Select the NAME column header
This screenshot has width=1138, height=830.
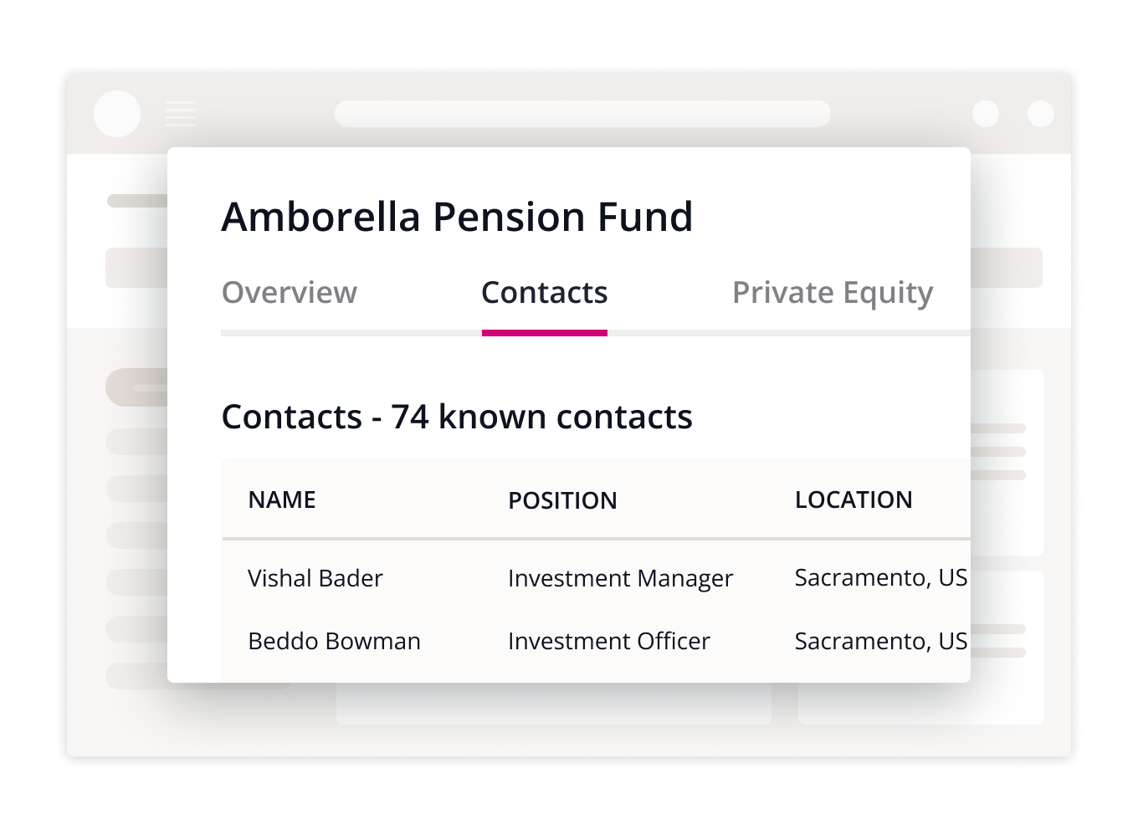coord(281,500)
